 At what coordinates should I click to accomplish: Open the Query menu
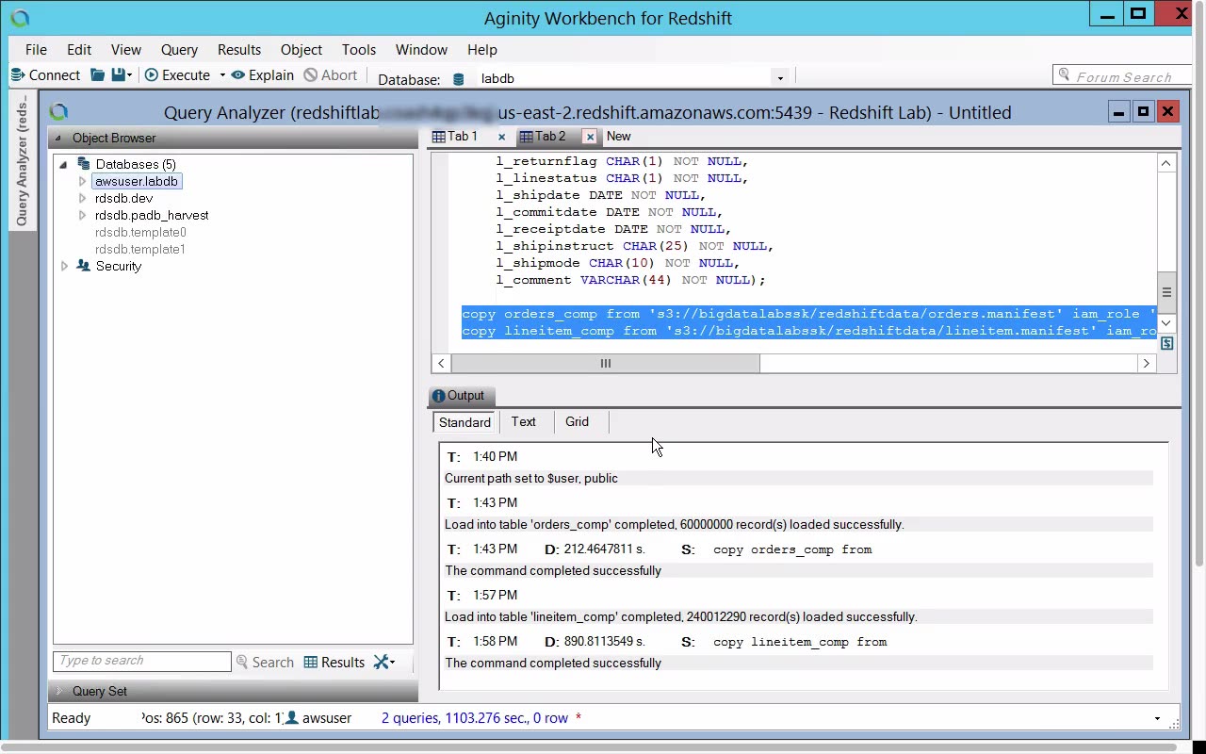pos(179,50)
